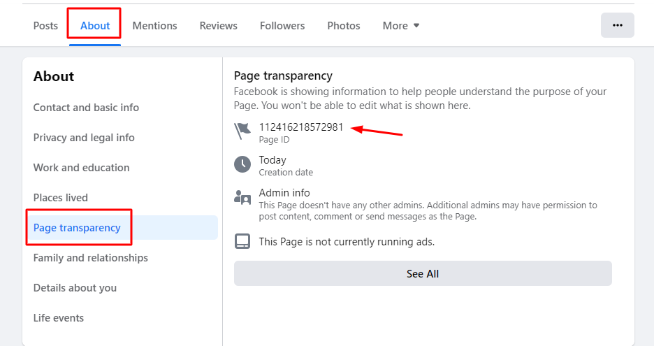The image size is (654, 346).
Task: Open Places lived section
Action: click(61, 198)
